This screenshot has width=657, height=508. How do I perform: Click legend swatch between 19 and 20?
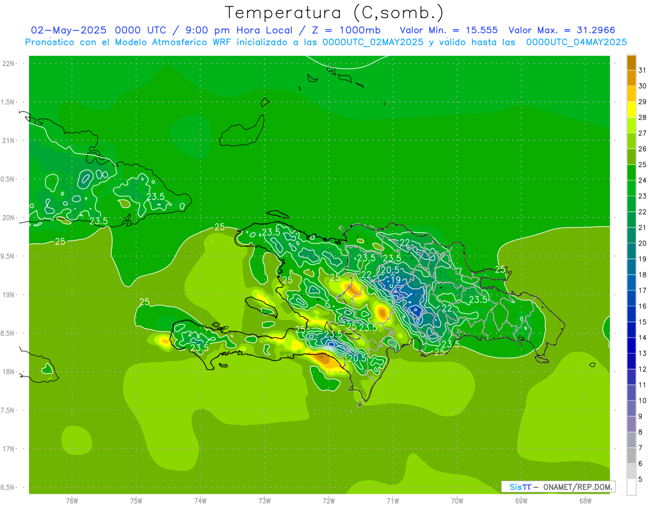tap(631, 251)
